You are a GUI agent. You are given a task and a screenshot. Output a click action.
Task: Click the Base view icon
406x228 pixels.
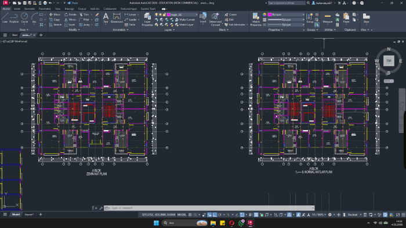(366, 18)
